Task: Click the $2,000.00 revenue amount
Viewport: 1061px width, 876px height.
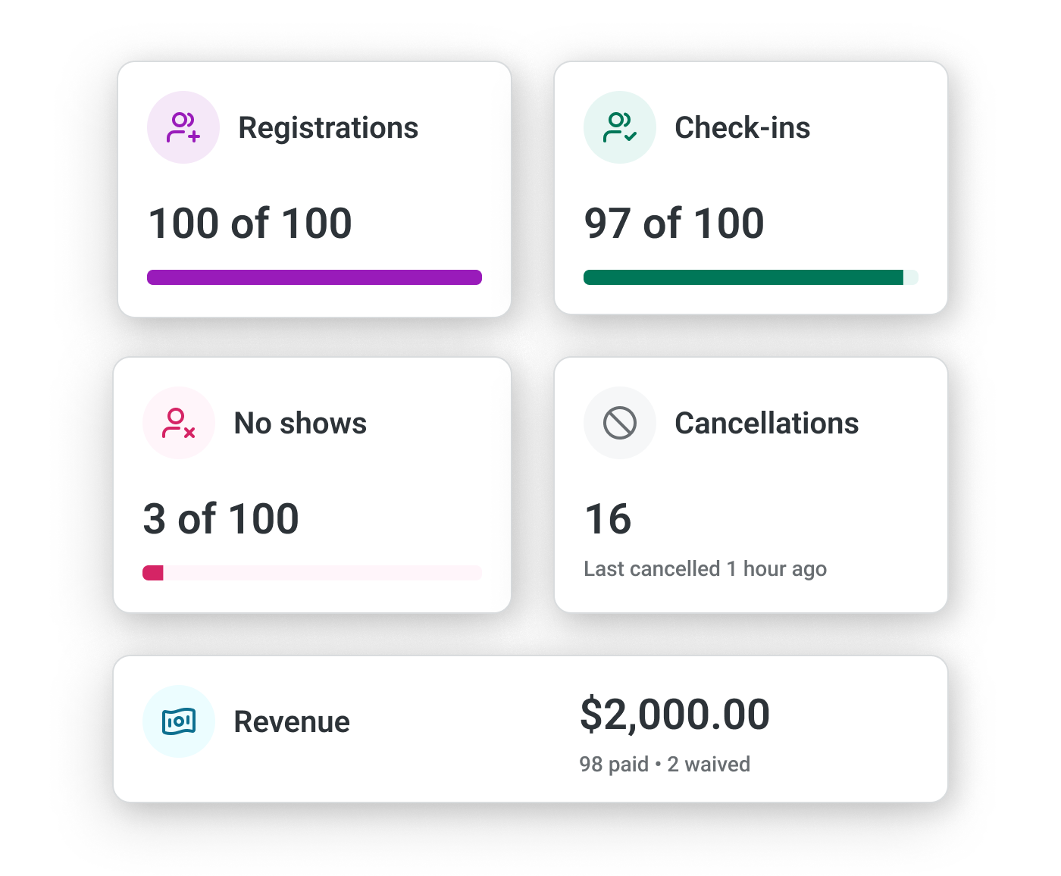Action: point(674,715)
